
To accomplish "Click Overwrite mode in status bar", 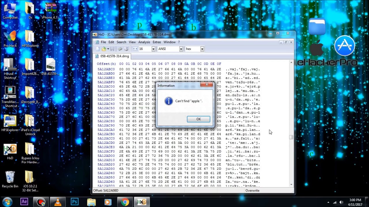I will click(x=252, y=190).
